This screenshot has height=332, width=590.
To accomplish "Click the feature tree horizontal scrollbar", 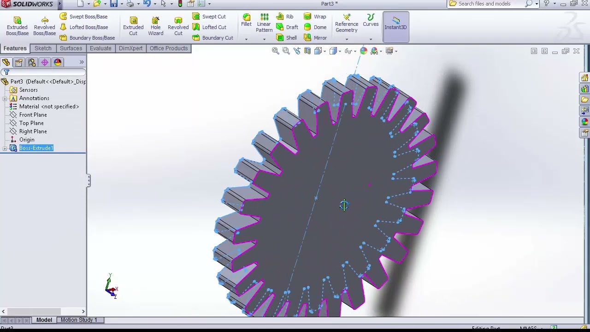I will [44, 312].
